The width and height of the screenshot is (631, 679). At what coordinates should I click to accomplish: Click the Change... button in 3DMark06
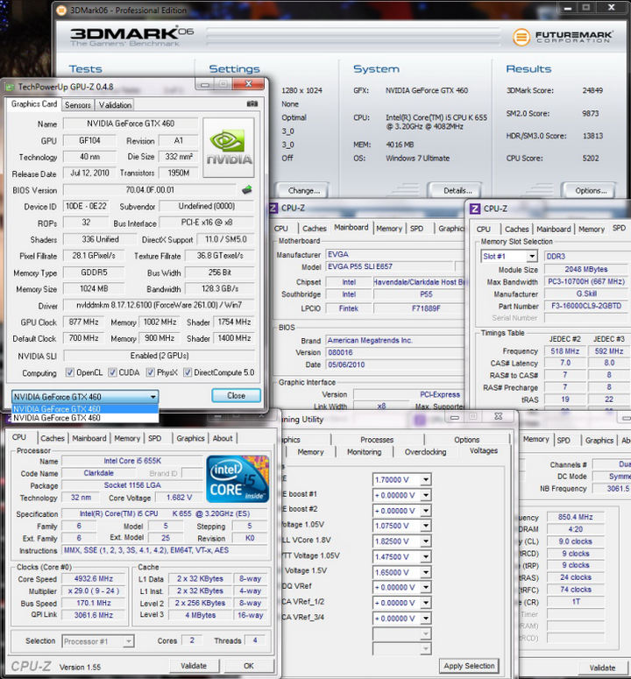[x=303, y=190]
